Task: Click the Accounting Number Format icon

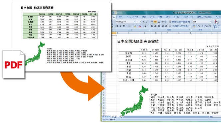Action: [x=194, y=26]
